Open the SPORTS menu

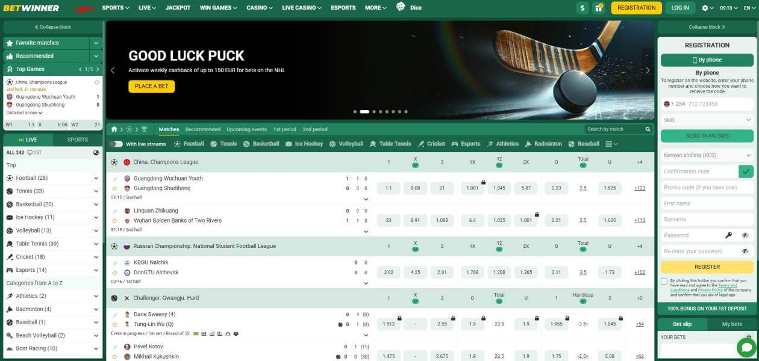coord(116,8)
